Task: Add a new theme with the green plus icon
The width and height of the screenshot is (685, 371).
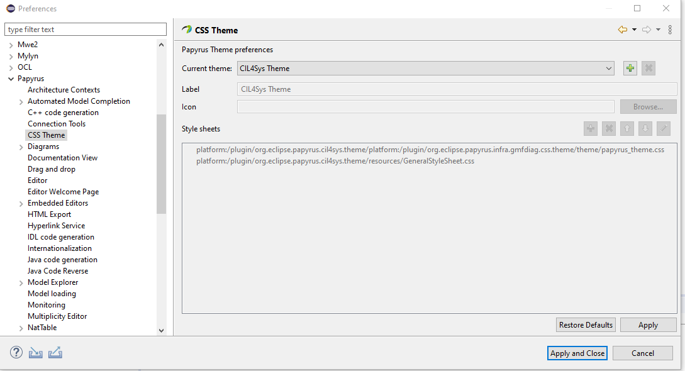Action: coord(630,68)
